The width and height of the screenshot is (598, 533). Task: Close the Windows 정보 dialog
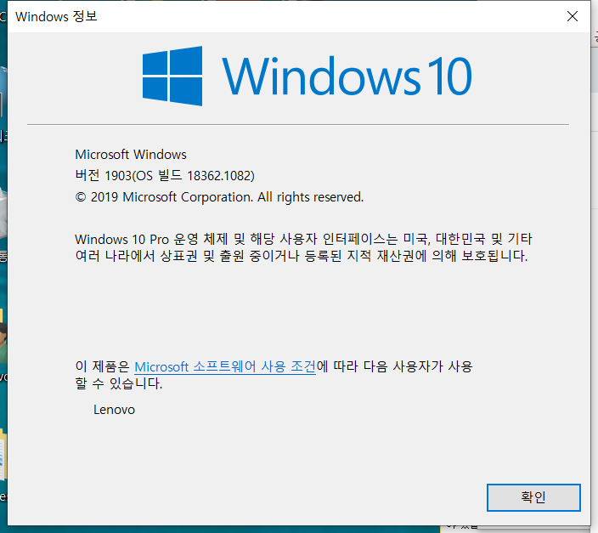click(x=572, y=16)
